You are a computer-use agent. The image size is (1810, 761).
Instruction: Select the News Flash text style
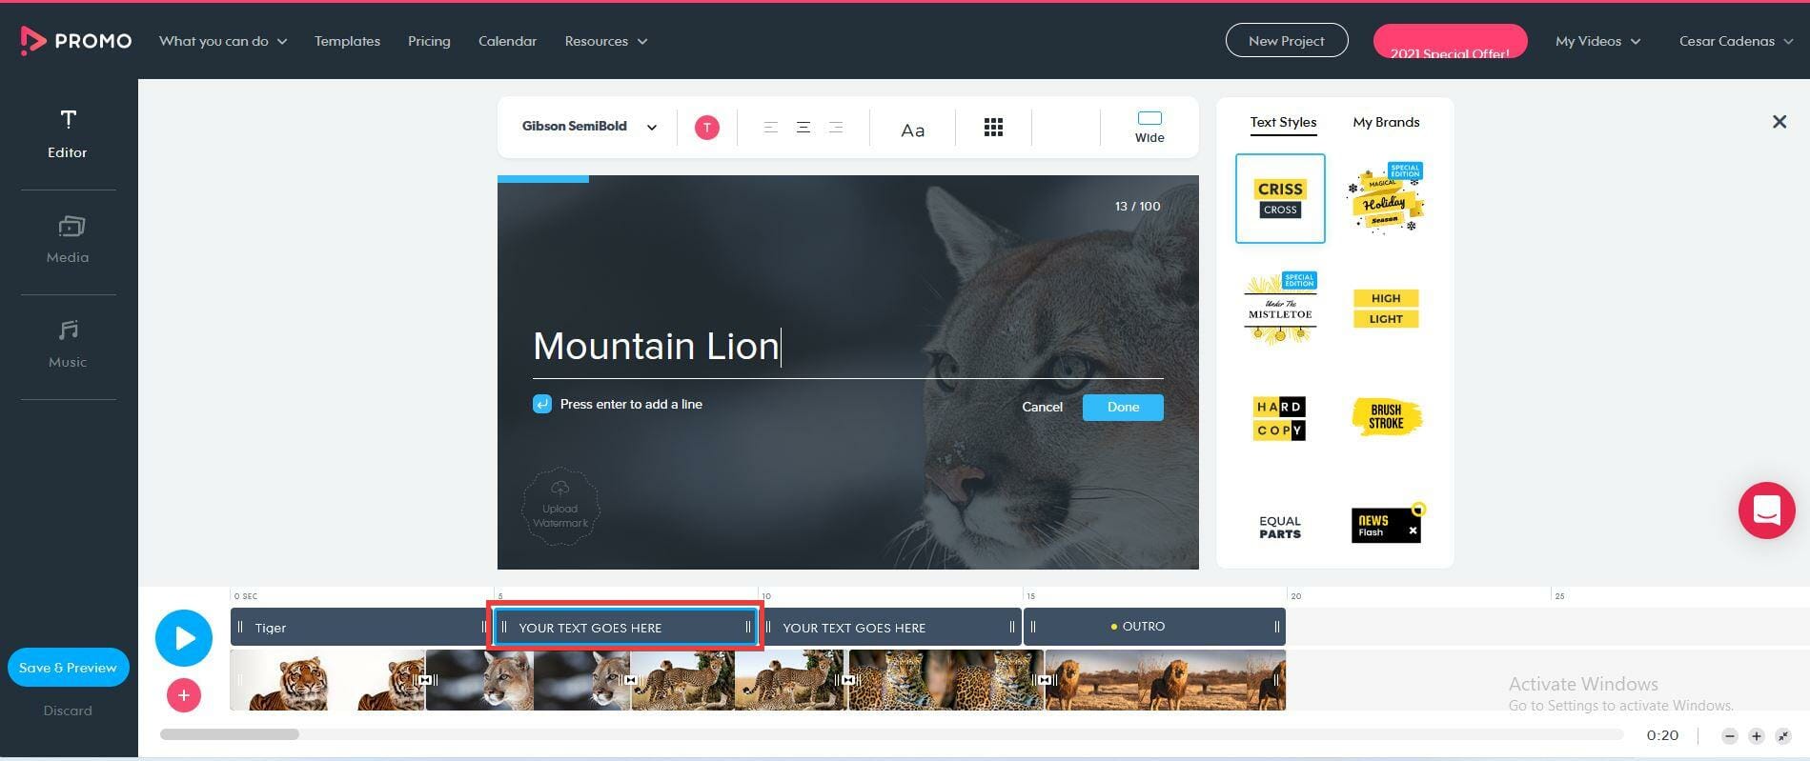[1387, 523]
